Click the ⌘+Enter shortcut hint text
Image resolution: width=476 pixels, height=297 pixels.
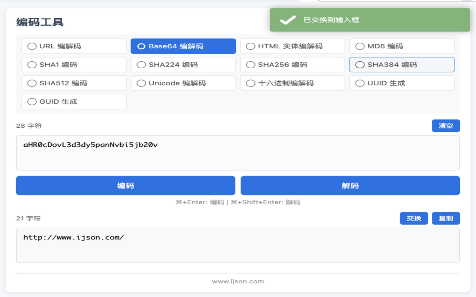238,202
